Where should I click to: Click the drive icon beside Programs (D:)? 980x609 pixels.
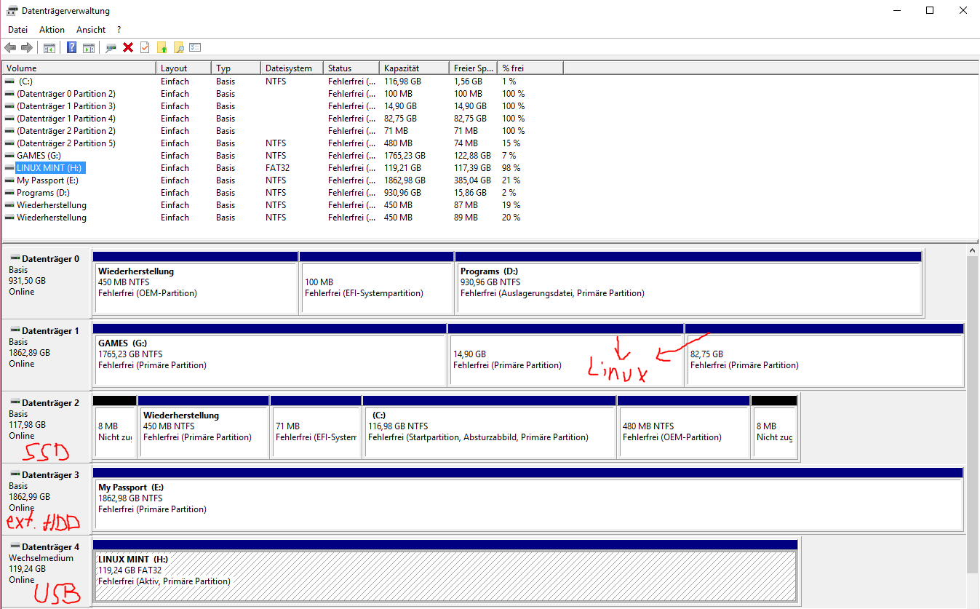9,193
